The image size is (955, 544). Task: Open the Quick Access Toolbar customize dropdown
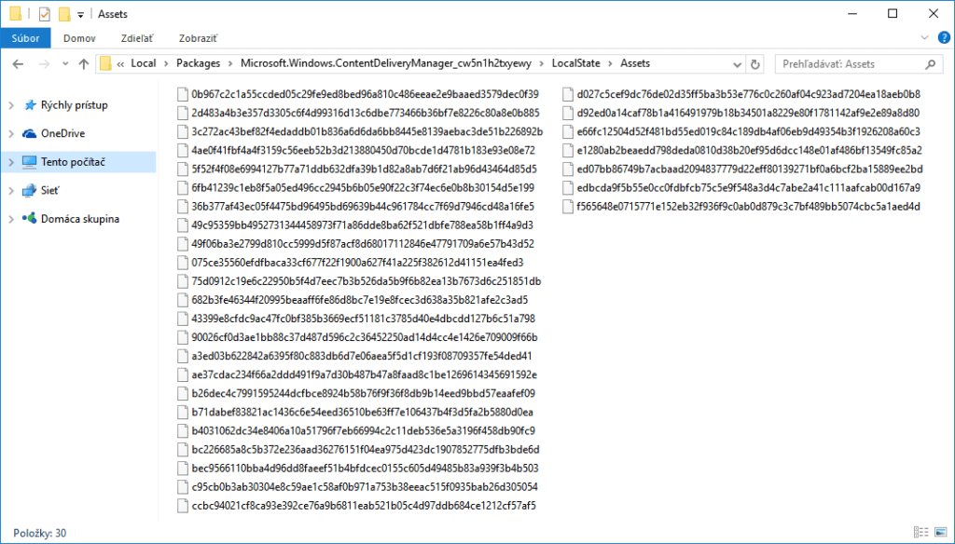coord(80,15)
